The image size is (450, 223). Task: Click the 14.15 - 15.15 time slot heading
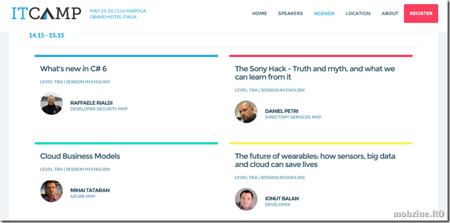[47, 36]
